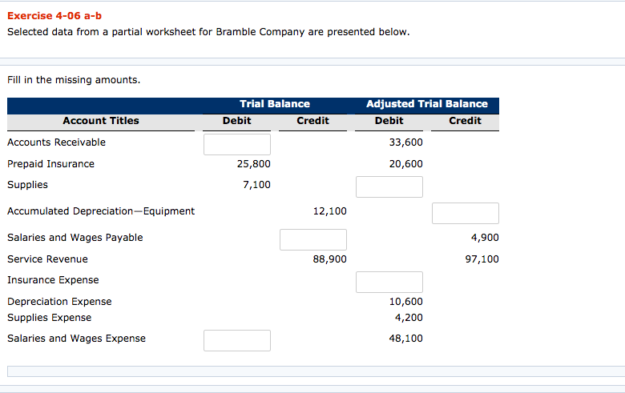The height and width of the screenshot is (393, 625).
Task: Click the Service Revenue 97,100 adjusted value
Action: coord(482,259)
